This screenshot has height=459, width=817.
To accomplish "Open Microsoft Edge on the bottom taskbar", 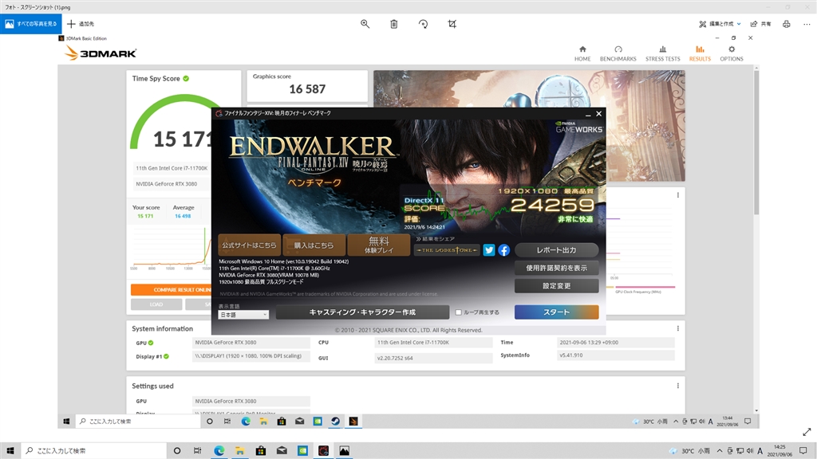I will click(219, 451).
